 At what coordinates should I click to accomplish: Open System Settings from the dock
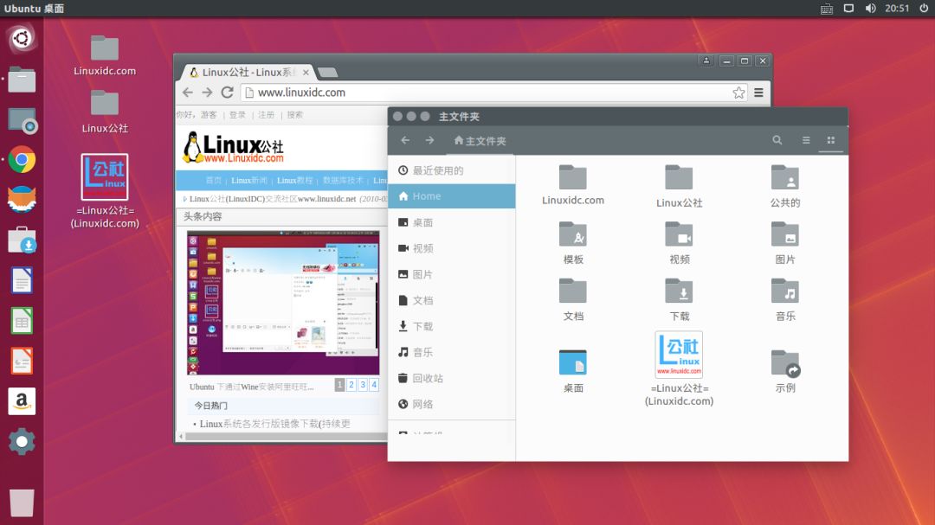21,441
